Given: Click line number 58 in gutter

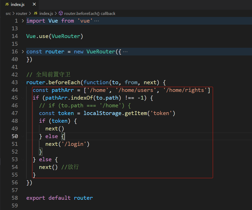Looking at the screenshot, I should 15,198.
